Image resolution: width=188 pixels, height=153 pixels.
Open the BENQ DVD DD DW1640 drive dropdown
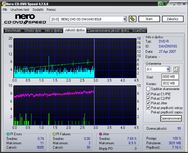click(124, 19)
